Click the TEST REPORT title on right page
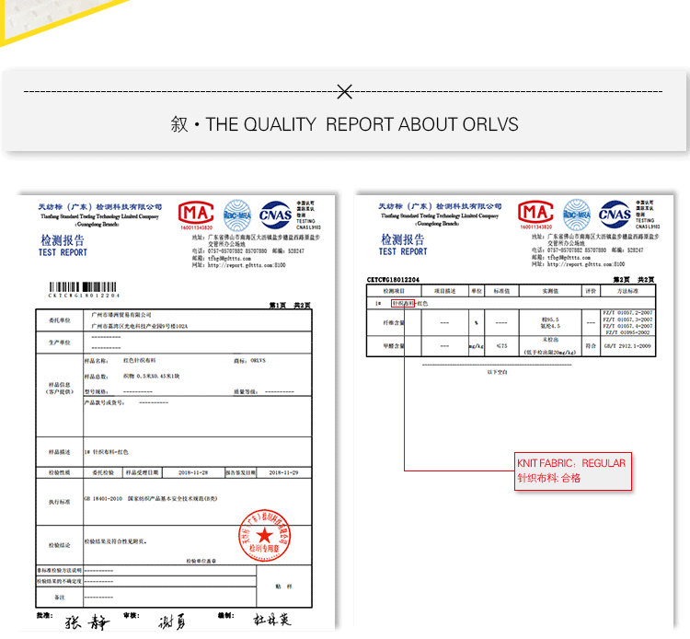The width and height of the screenshot is (690, 639). [403, 251]
